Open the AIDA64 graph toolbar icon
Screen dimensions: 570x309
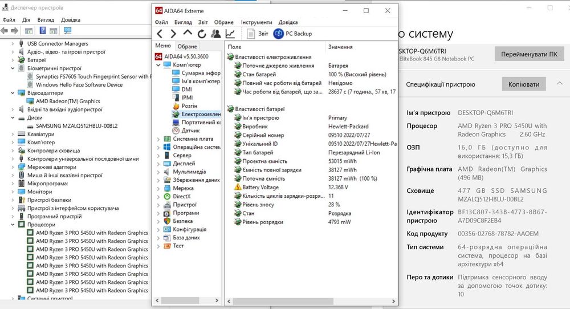click(x=230, y=34)
